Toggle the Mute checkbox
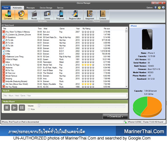The width and height of the screenshot is (167, 144). (x=29, y=109)
